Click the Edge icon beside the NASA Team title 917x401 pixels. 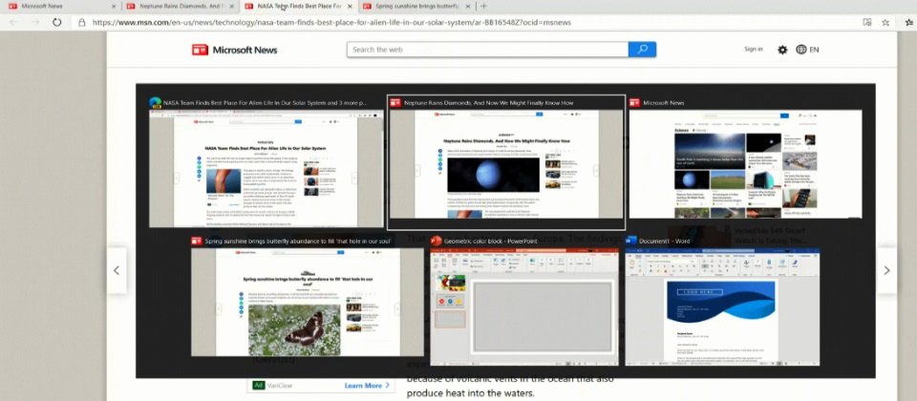(x=155, y=102)
